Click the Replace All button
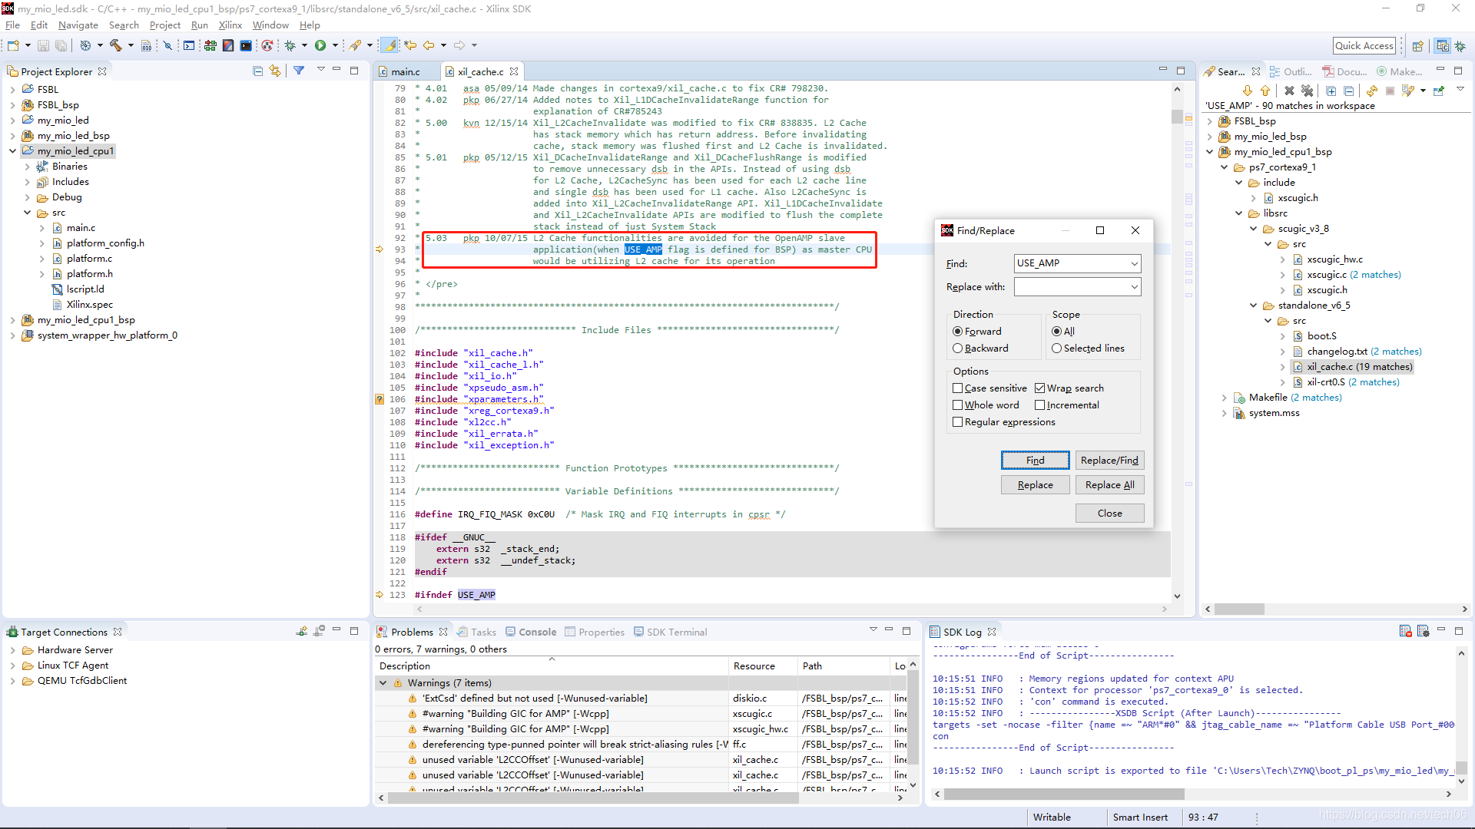This screenshot has height=829, width=1475. tap(1109, 485)
